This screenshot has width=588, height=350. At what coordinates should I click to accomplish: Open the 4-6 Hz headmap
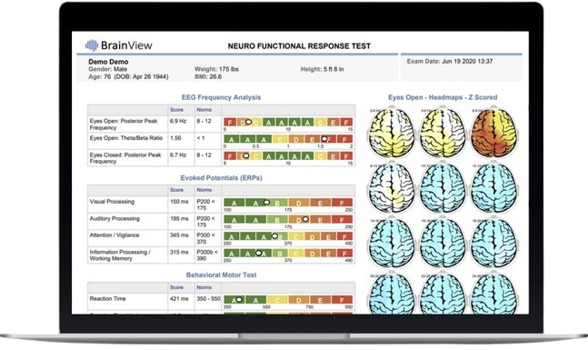(x=443, y=133)
